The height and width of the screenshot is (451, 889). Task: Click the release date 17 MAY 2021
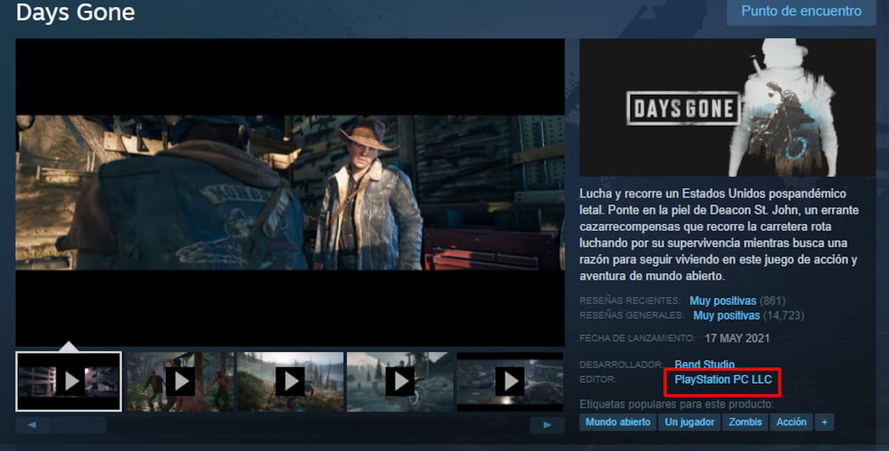736,338
